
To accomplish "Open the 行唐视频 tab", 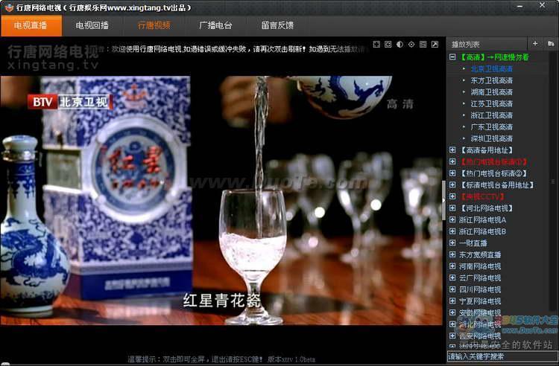I will (154, 25).
